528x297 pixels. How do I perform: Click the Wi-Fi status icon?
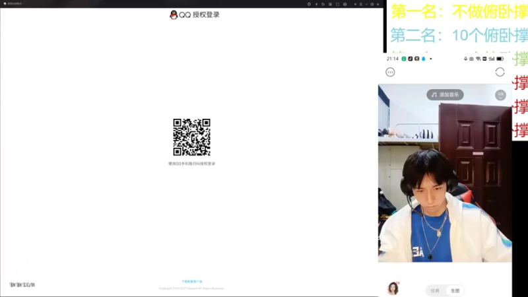[x=478, y=59]
